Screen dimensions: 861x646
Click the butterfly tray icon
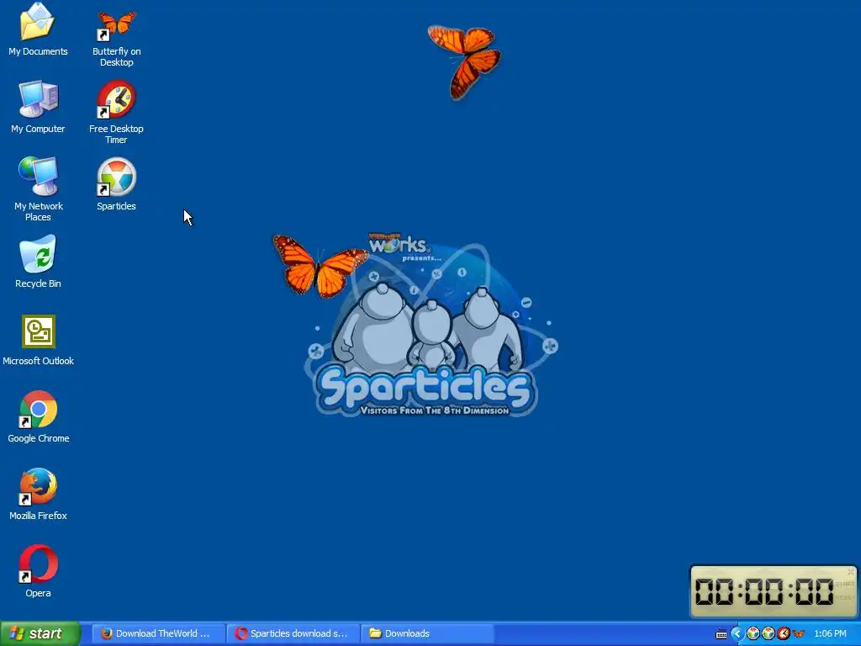[799, 634]
